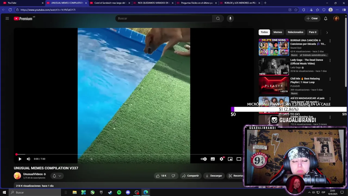Reload the current page
This screenshot has height=196, width=348.
click(10, 10)
